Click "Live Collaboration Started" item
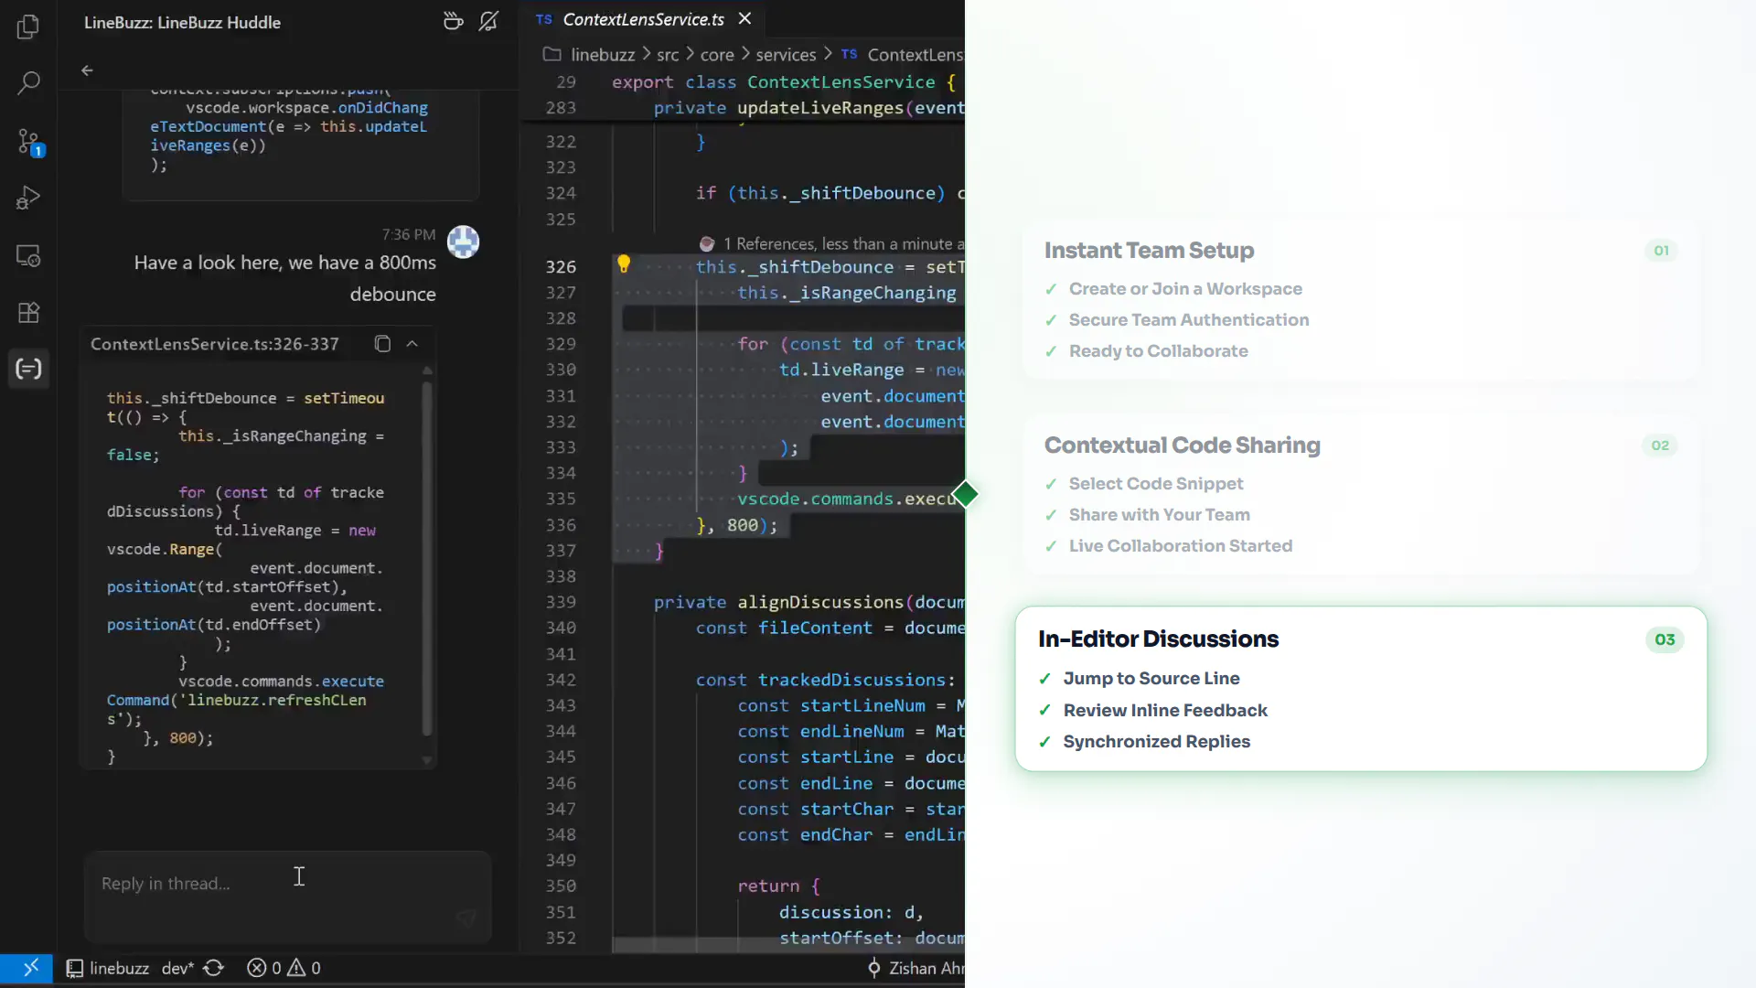Viewport: 1756px width, 988px height. [1181, 546]
